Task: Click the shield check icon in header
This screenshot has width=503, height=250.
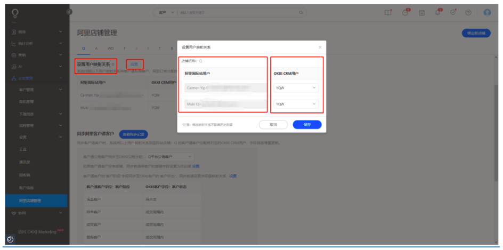Action: 453,12
